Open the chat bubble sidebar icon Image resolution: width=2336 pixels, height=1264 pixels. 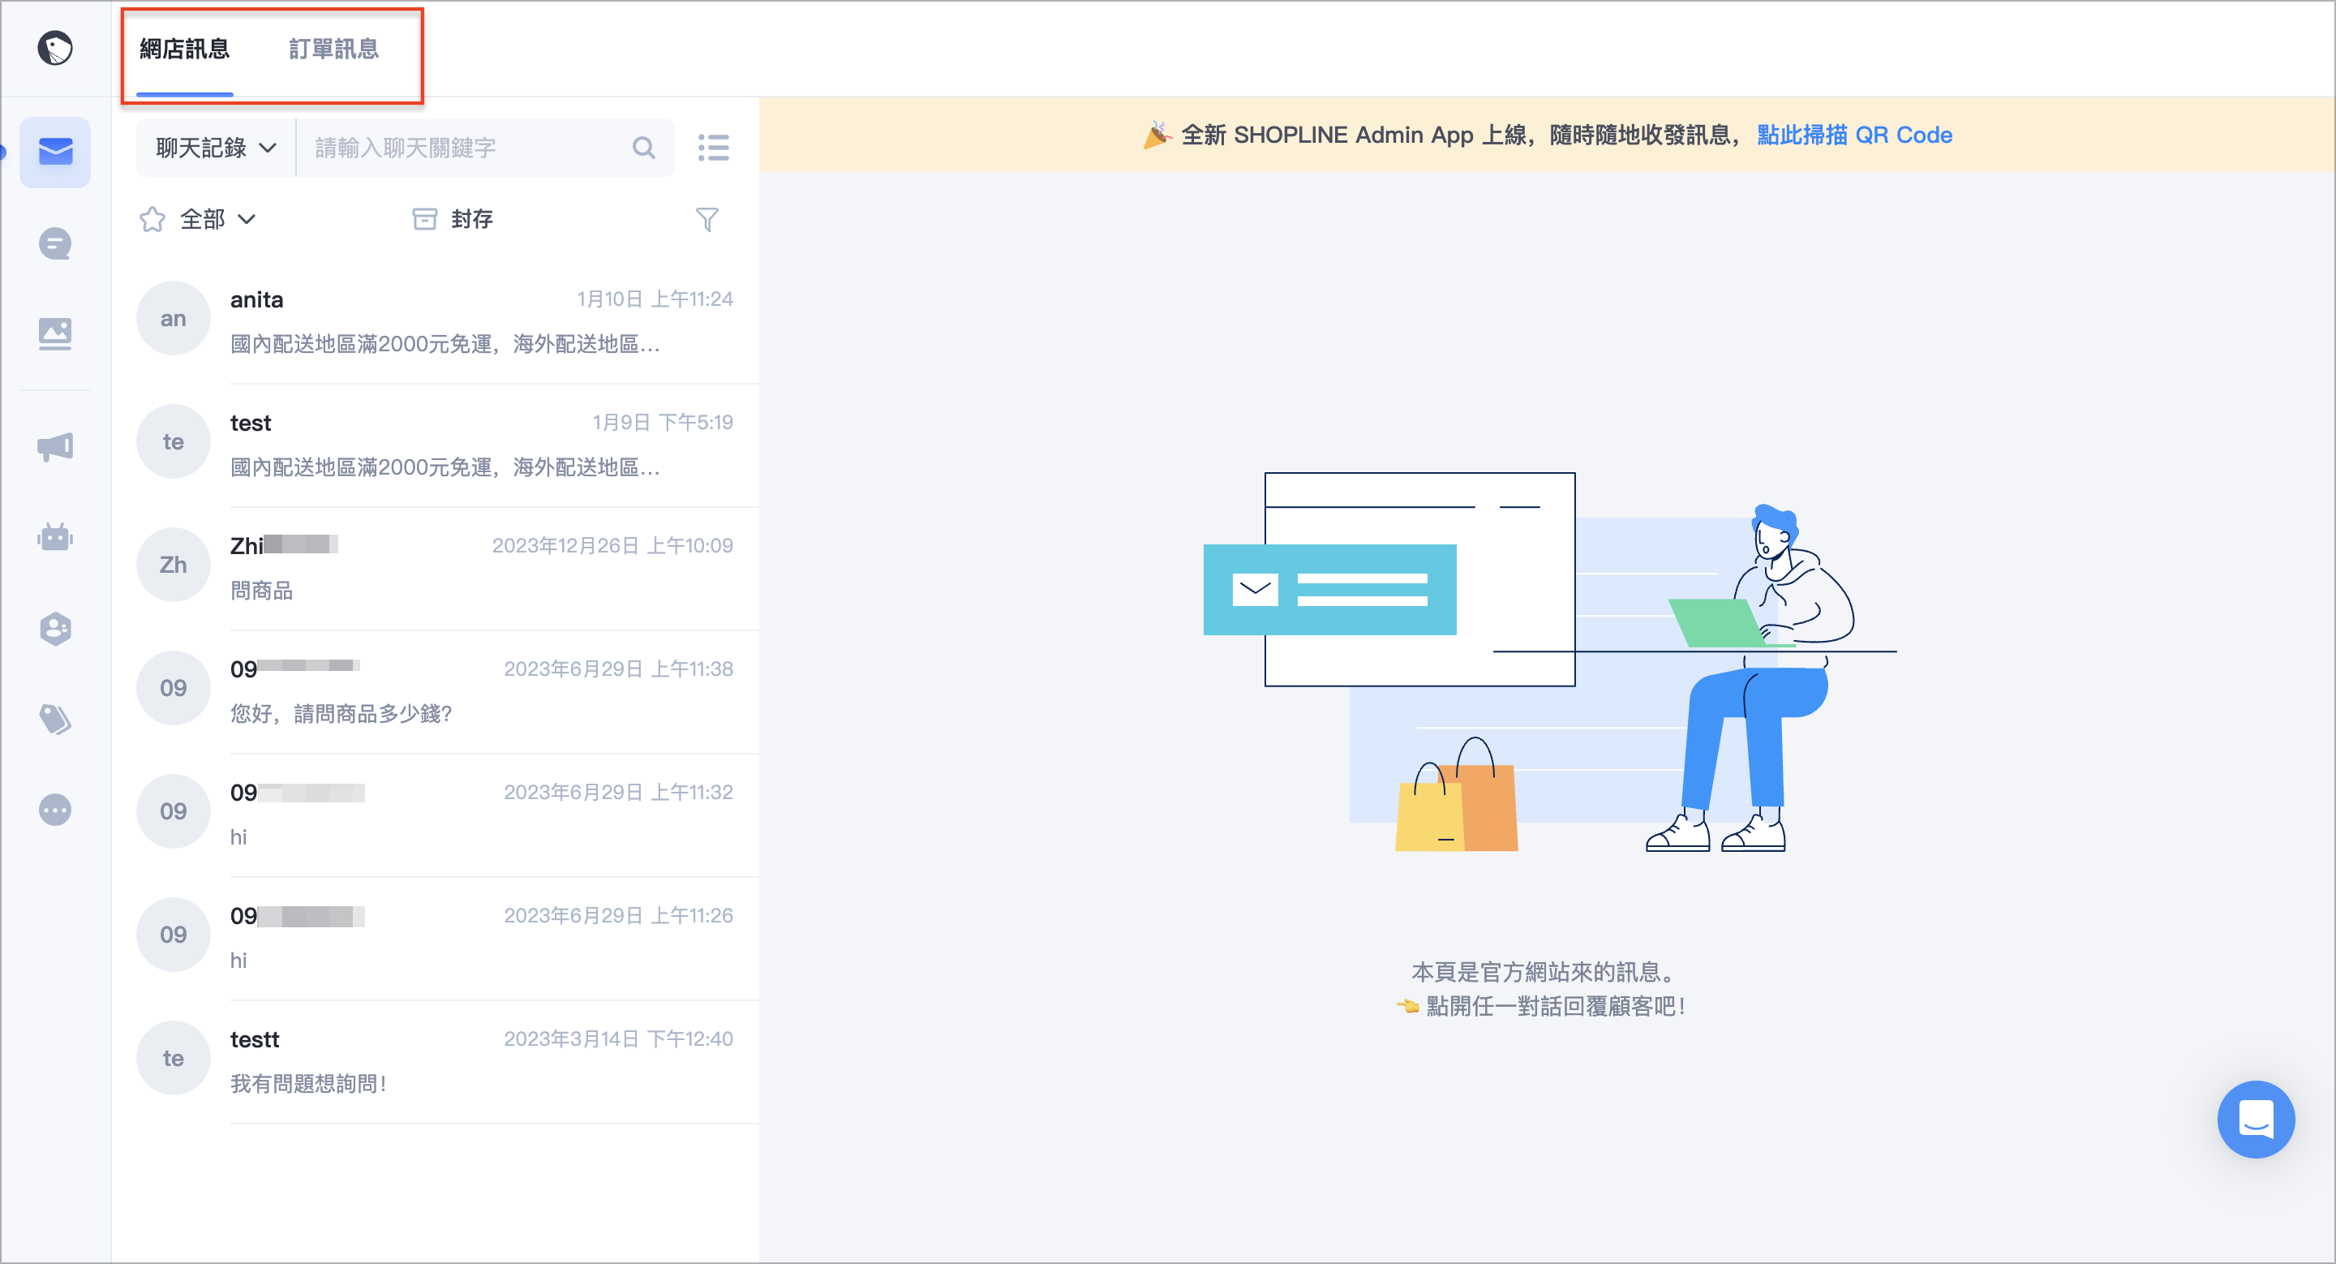click(x=55, y=244)
